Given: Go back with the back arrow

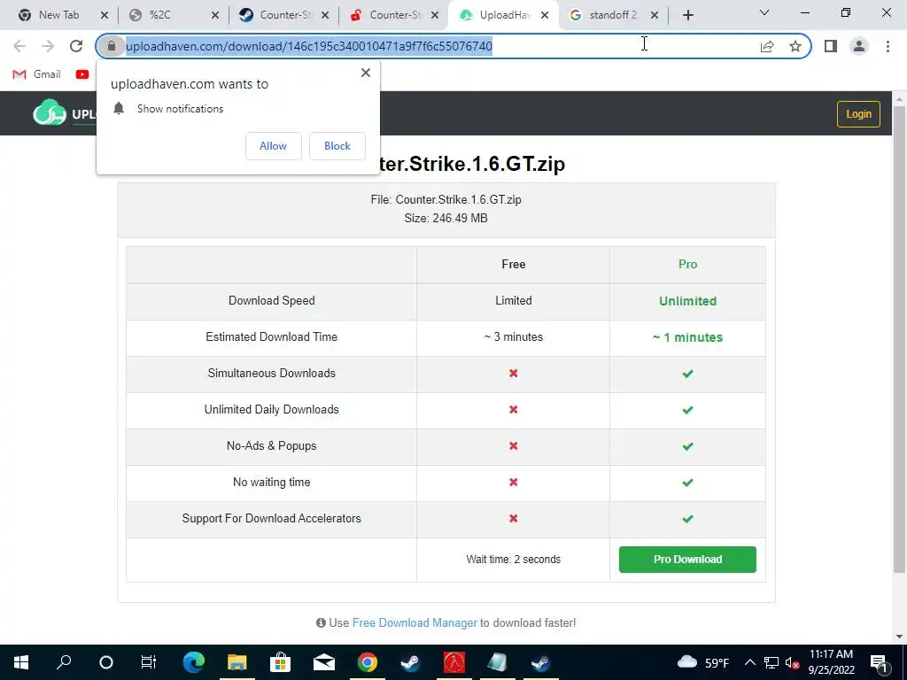Looking at the screenshot, I should point(19,46).
